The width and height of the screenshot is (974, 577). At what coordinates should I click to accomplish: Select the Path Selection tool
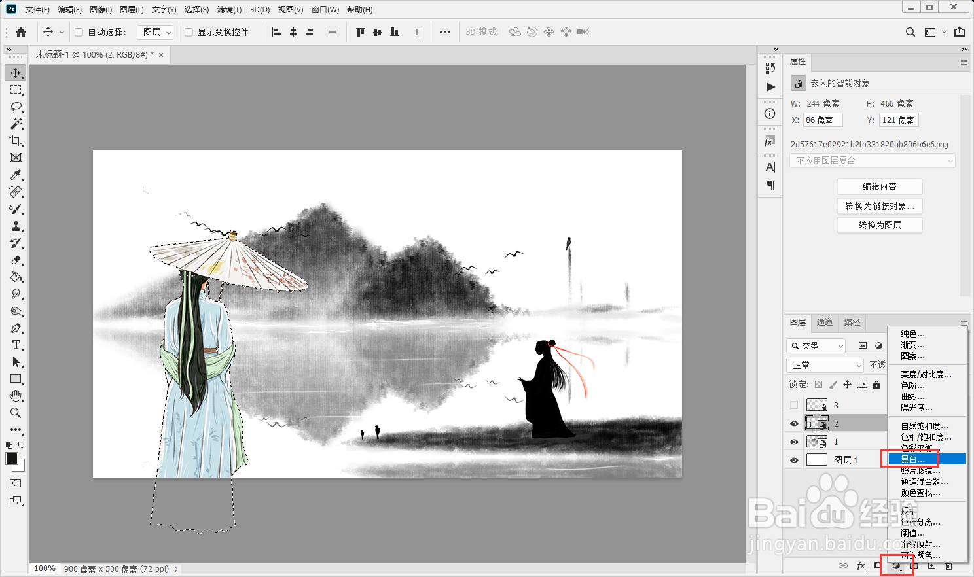[16, 362]
